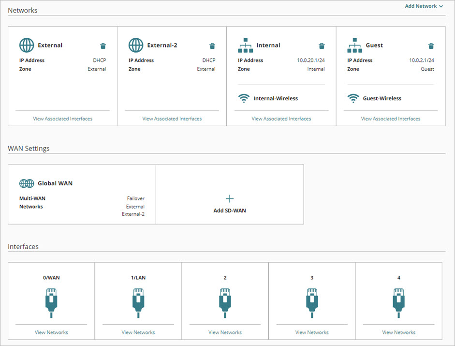View Networks for interface 2
The image size is (455, 346).
click(x=225, y=332)
